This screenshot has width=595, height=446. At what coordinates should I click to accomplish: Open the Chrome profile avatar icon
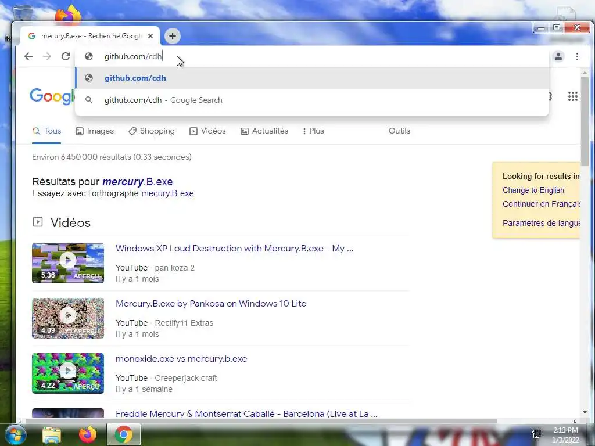pyautogui.click(x=558, y=56)
